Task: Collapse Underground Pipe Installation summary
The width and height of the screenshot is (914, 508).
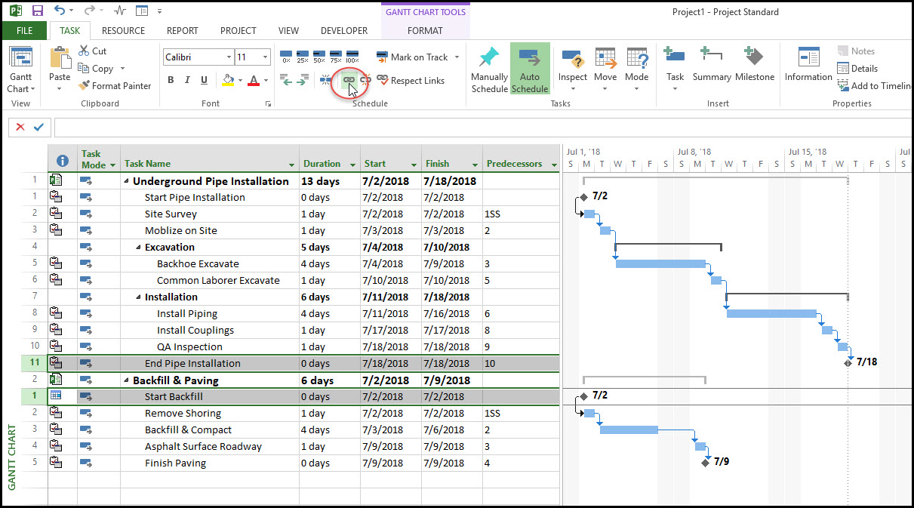Action: click(x=126, y=181)
